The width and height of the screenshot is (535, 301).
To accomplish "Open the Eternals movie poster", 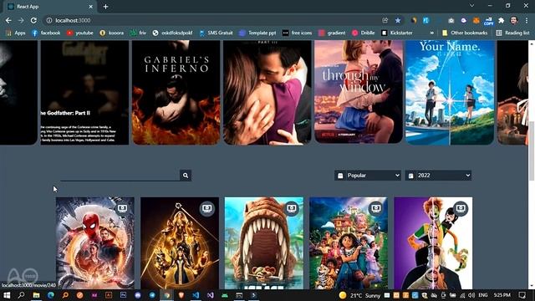I will (180, 243).
